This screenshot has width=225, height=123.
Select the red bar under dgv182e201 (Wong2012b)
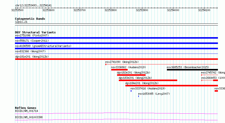point(131,75)
